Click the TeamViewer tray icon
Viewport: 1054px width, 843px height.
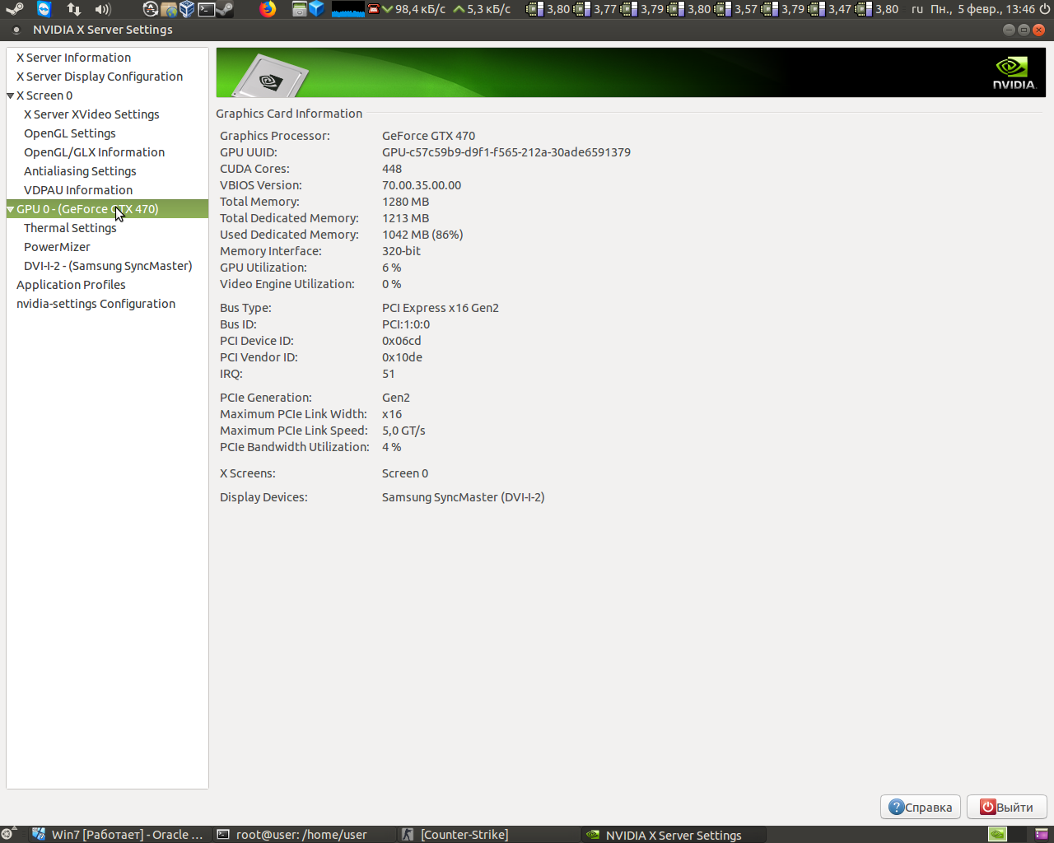(x=44, y=9)
